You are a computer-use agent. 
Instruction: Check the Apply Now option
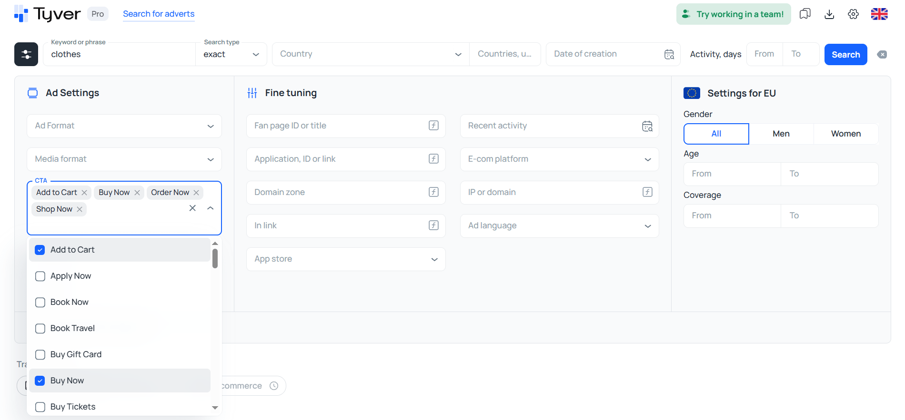tap(40, 276)
